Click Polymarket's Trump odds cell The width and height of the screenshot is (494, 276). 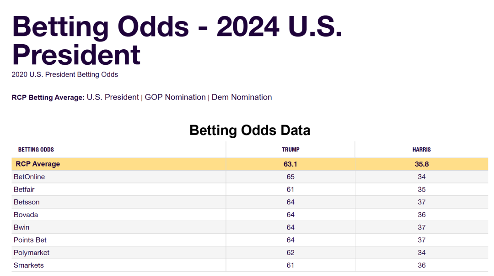290,252
